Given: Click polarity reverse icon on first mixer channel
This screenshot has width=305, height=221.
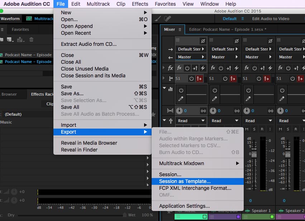Looking at the screenshot, I should 203,41.
